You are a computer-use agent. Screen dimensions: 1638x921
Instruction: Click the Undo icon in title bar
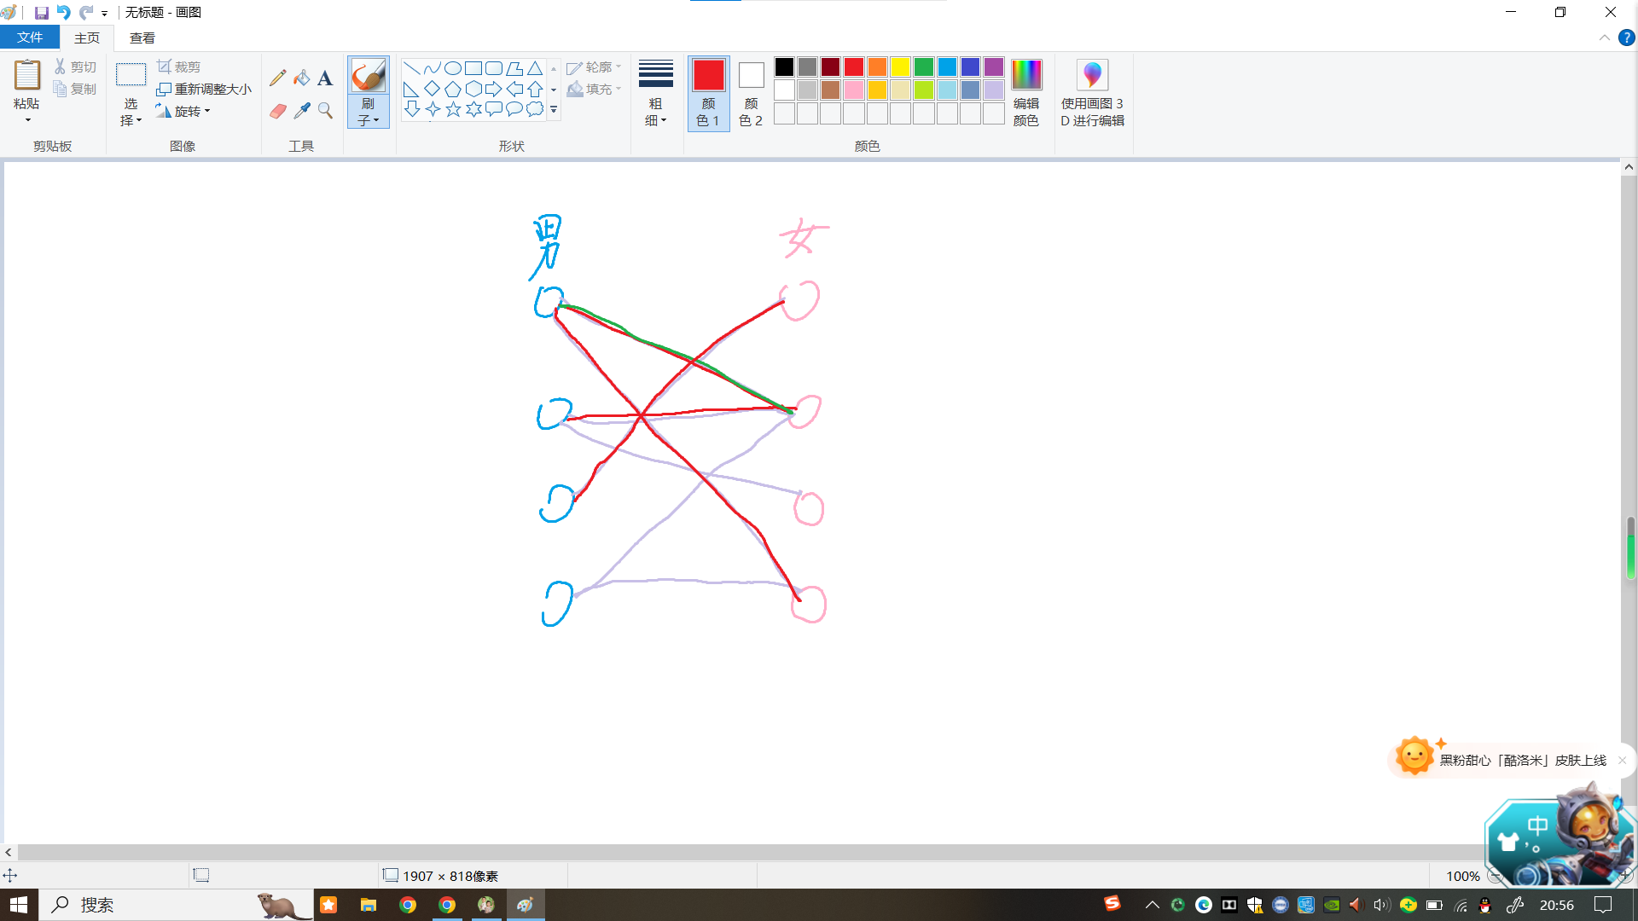point(63,13)
